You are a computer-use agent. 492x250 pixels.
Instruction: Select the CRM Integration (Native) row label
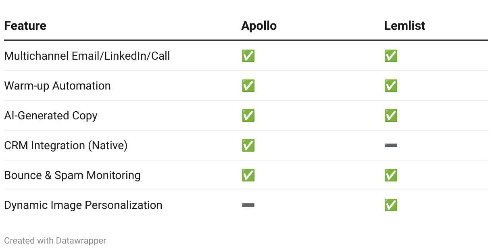66,145
